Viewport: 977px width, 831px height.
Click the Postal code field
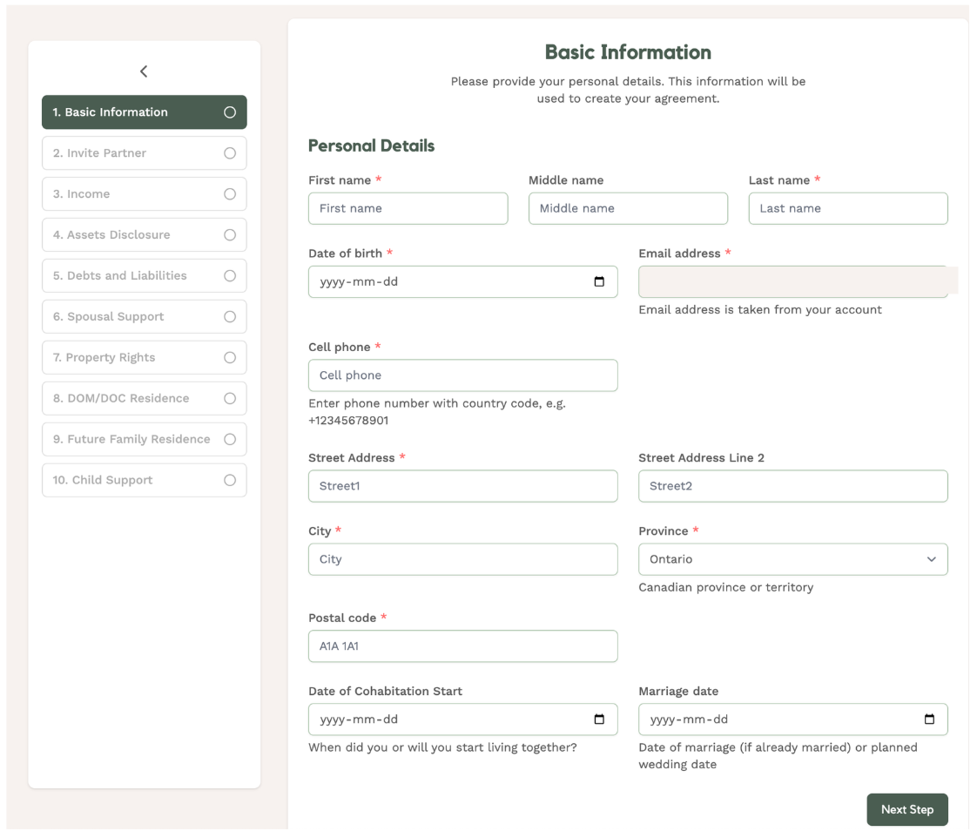click(x=462, y=646)
